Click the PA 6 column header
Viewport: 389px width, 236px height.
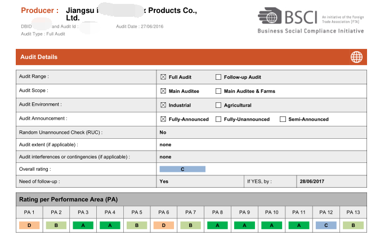(164, 212)
